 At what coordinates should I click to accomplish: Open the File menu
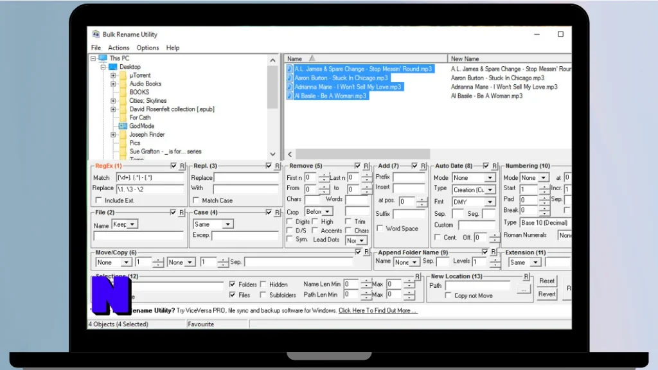click(x=96, y=48)
